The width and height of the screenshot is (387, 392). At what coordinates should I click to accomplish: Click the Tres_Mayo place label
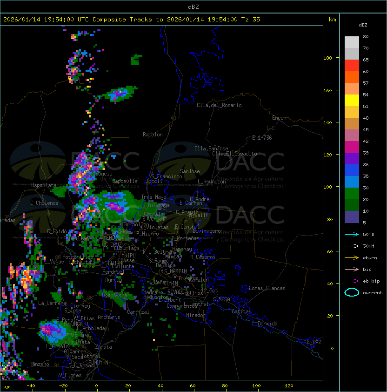(153, 197)
